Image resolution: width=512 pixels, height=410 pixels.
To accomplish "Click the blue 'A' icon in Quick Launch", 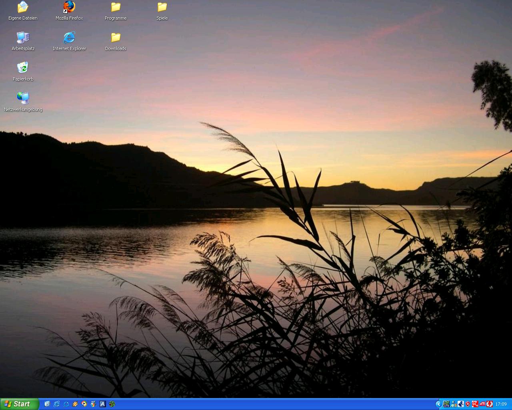I will click(103, 404).
